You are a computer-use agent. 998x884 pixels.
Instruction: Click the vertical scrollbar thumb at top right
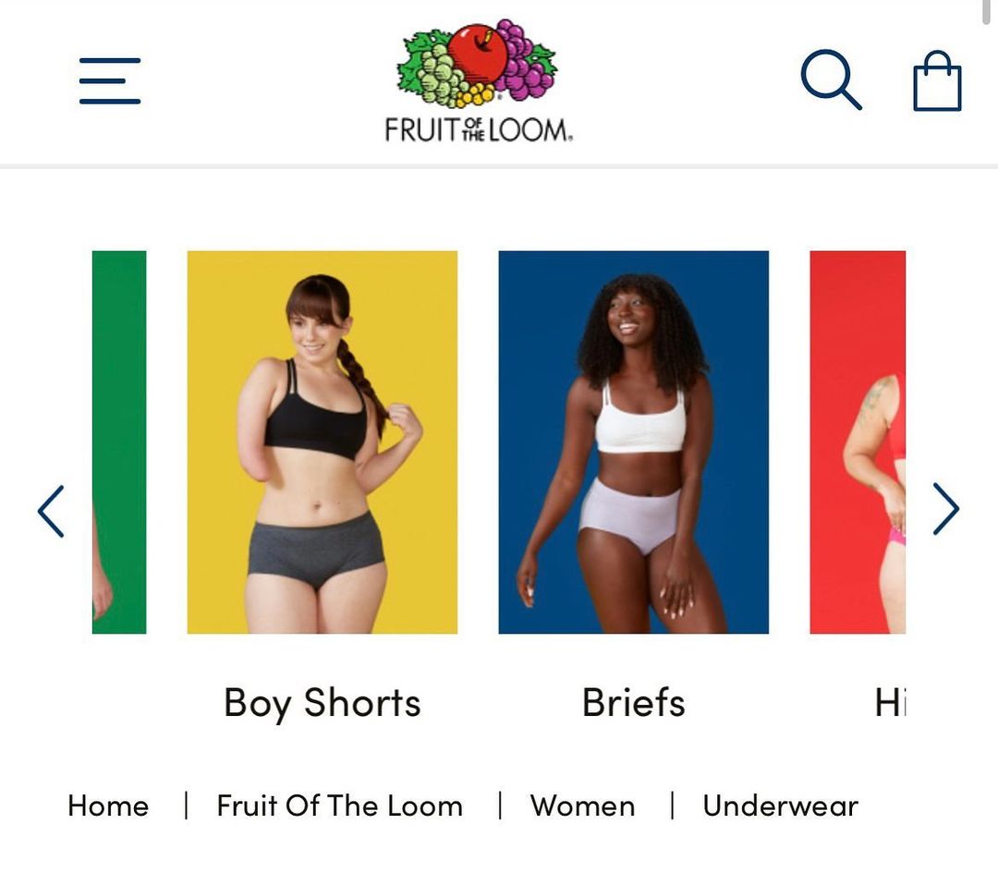point(987,13)
